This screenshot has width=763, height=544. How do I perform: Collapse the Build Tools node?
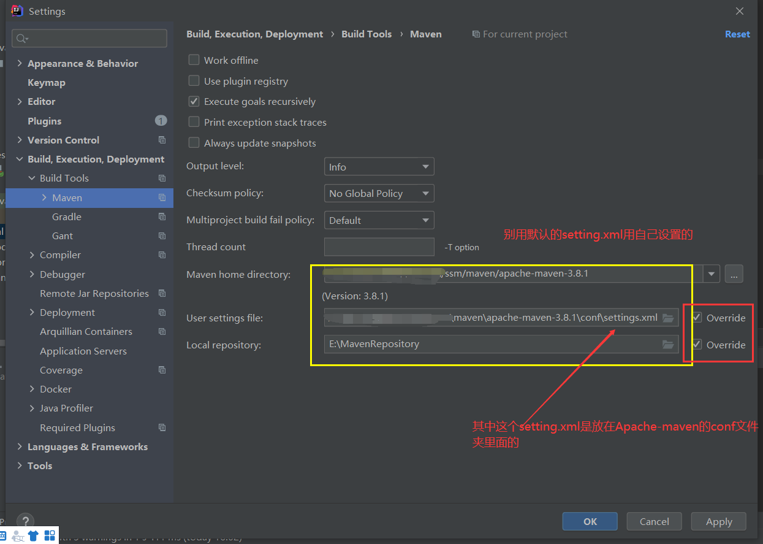(32, 178)
